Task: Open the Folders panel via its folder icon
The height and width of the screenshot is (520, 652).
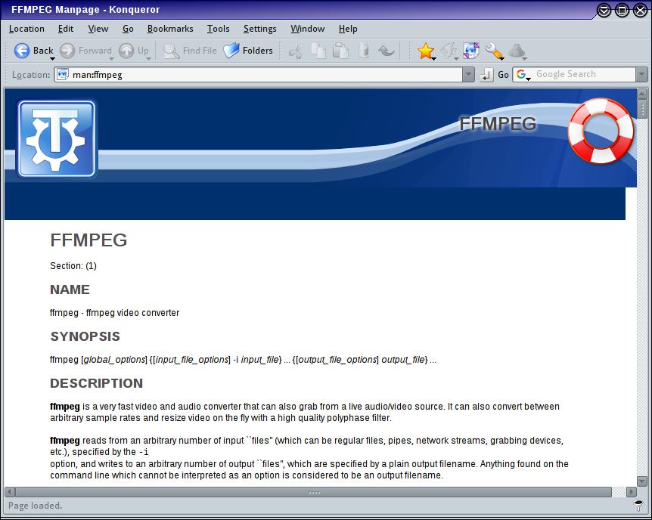Action: (x=231, y=51)
